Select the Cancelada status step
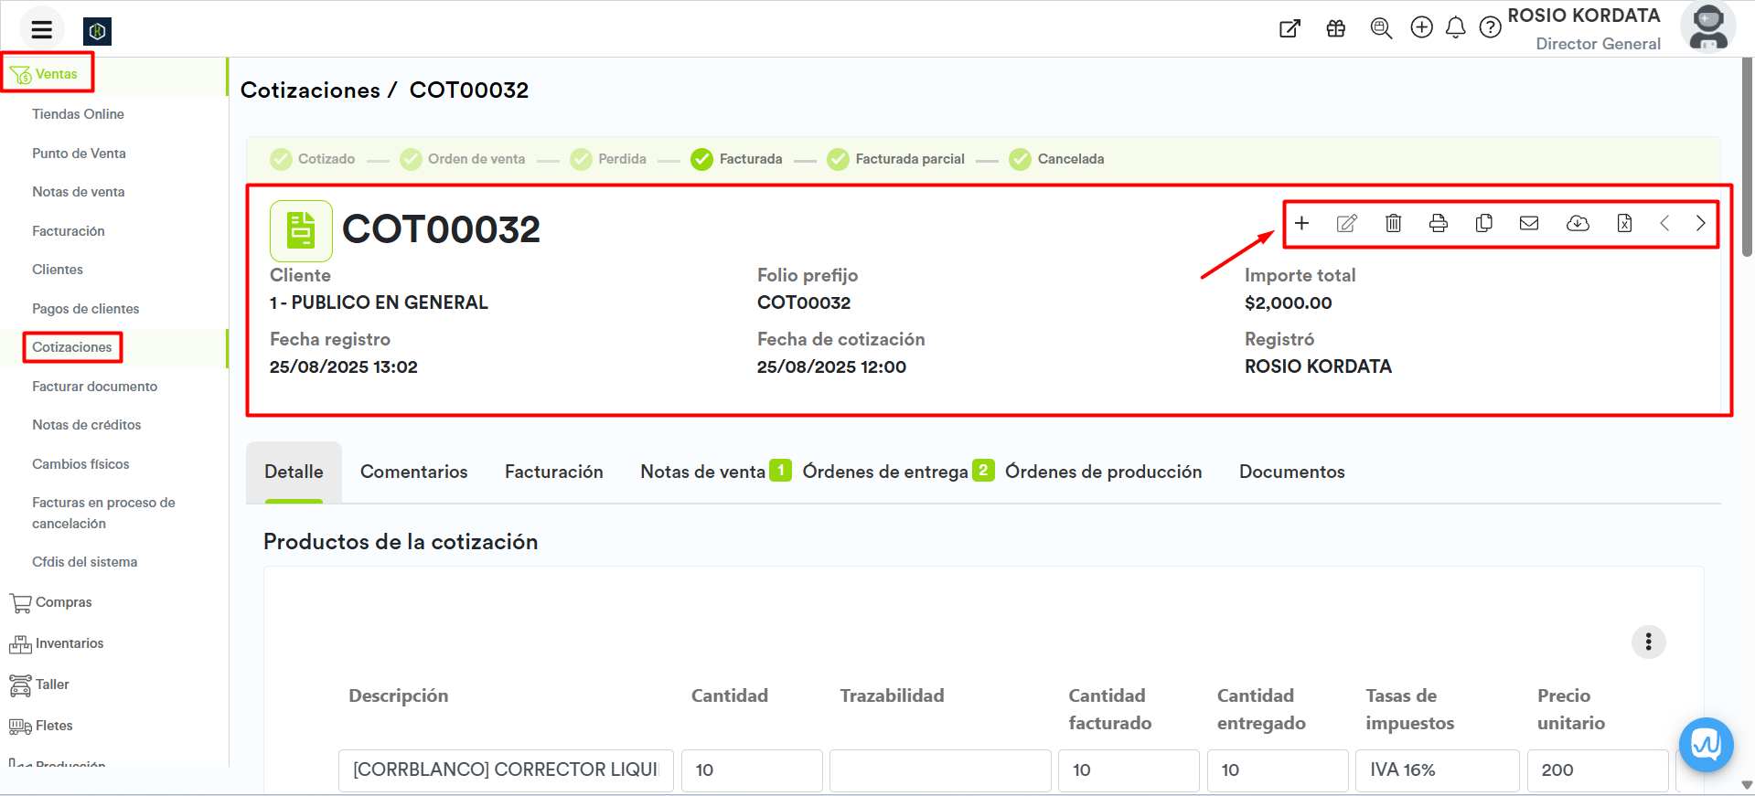This screenshot has height=796, width=1755. point(1057,159)
